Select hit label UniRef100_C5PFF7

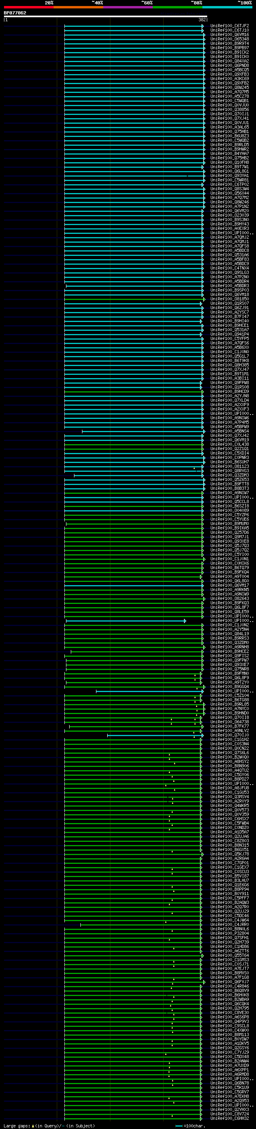click(230, 898)
